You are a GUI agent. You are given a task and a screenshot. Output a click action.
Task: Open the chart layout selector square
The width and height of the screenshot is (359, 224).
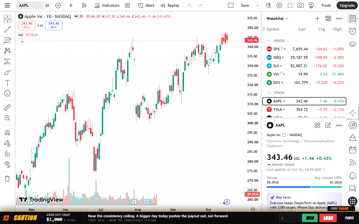(231, 5)
